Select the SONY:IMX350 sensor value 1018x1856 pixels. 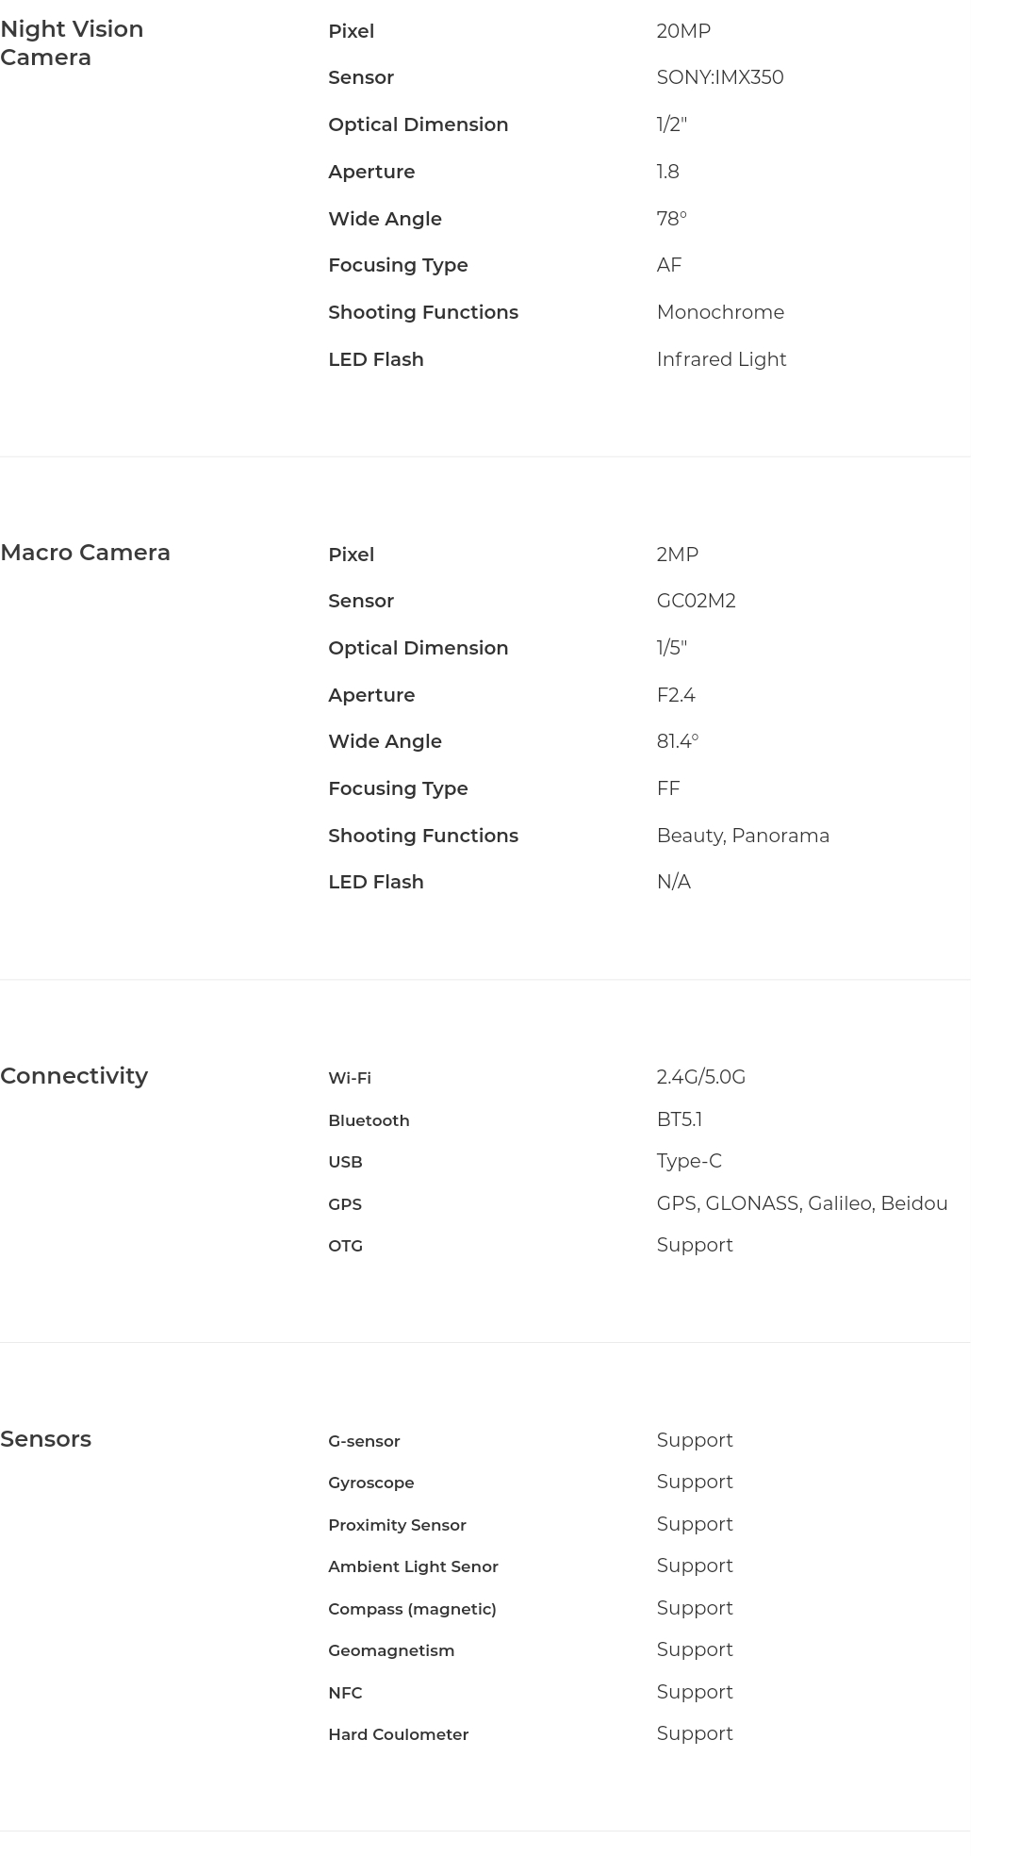tap(719, 77)
